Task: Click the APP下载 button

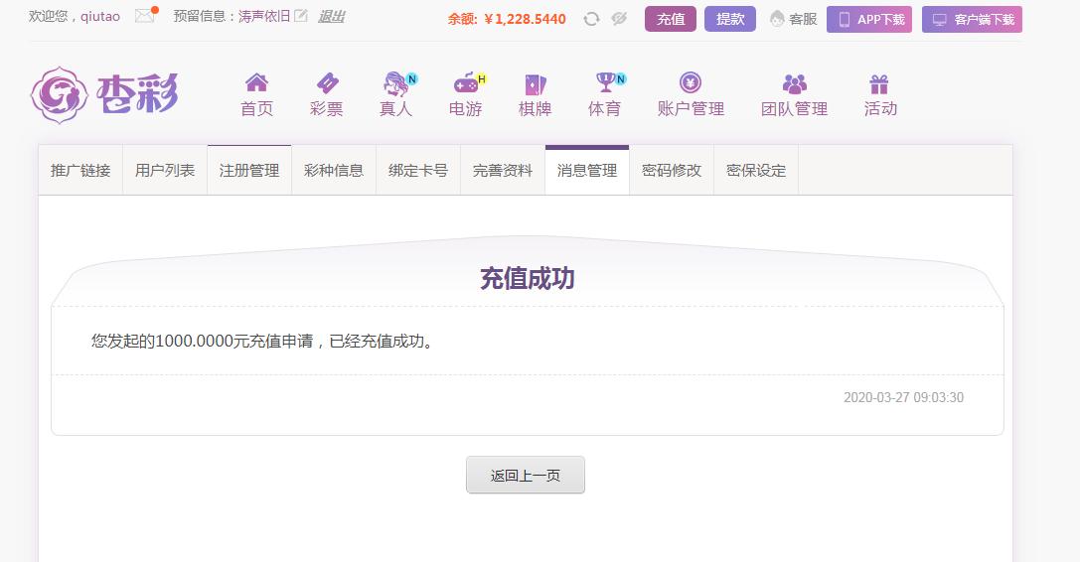Action: pos(869,19)
